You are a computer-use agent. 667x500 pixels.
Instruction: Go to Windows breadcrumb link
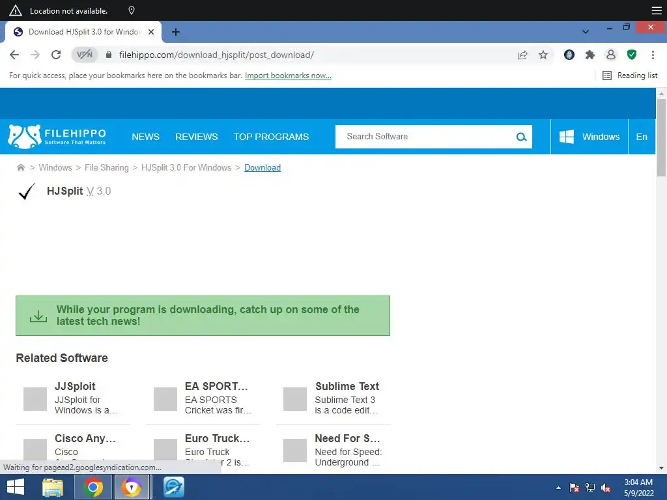(x=55, y=167)
